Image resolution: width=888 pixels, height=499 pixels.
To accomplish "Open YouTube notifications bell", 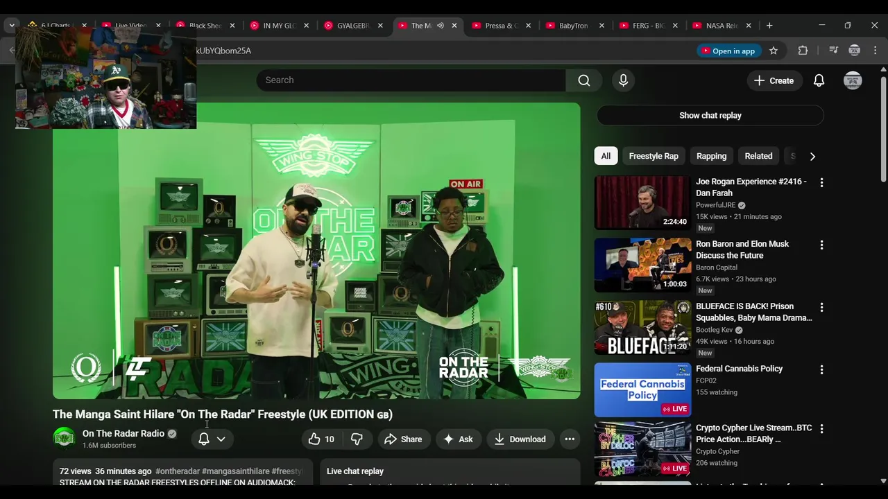I will pos(819,80).
